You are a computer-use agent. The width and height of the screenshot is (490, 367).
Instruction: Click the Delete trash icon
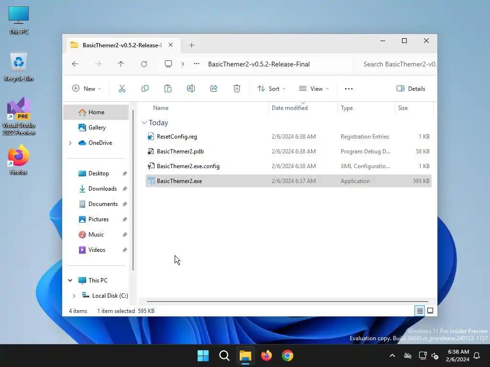tap(237, 88)
